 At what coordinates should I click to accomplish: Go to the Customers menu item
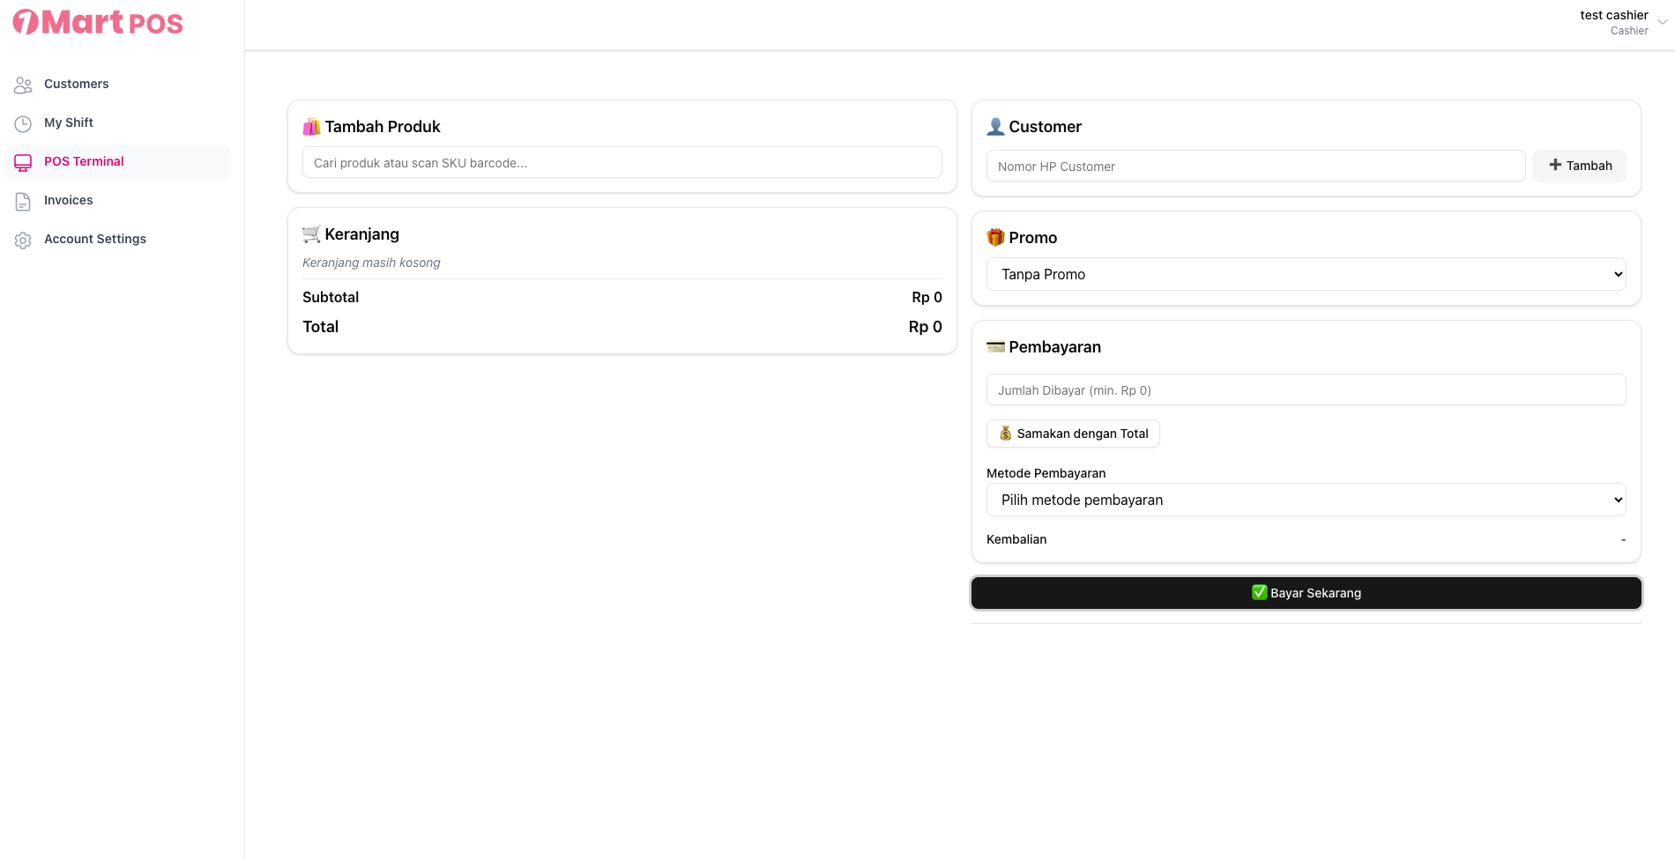click(77, 85)
